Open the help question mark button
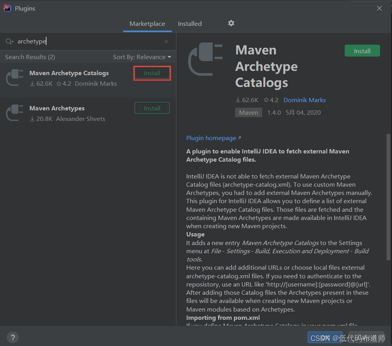The height and width of the screenshot is (346, 392). pos(13,337)
